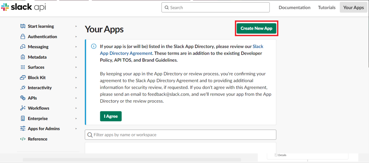This screenshot has width=369, height=163.
Task: Expand the Start learning section arrow
Action: point(76,26)
